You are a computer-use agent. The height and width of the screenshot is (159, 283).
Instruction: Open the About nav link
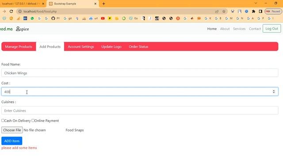pyautogui.click(x=225, y=29)
